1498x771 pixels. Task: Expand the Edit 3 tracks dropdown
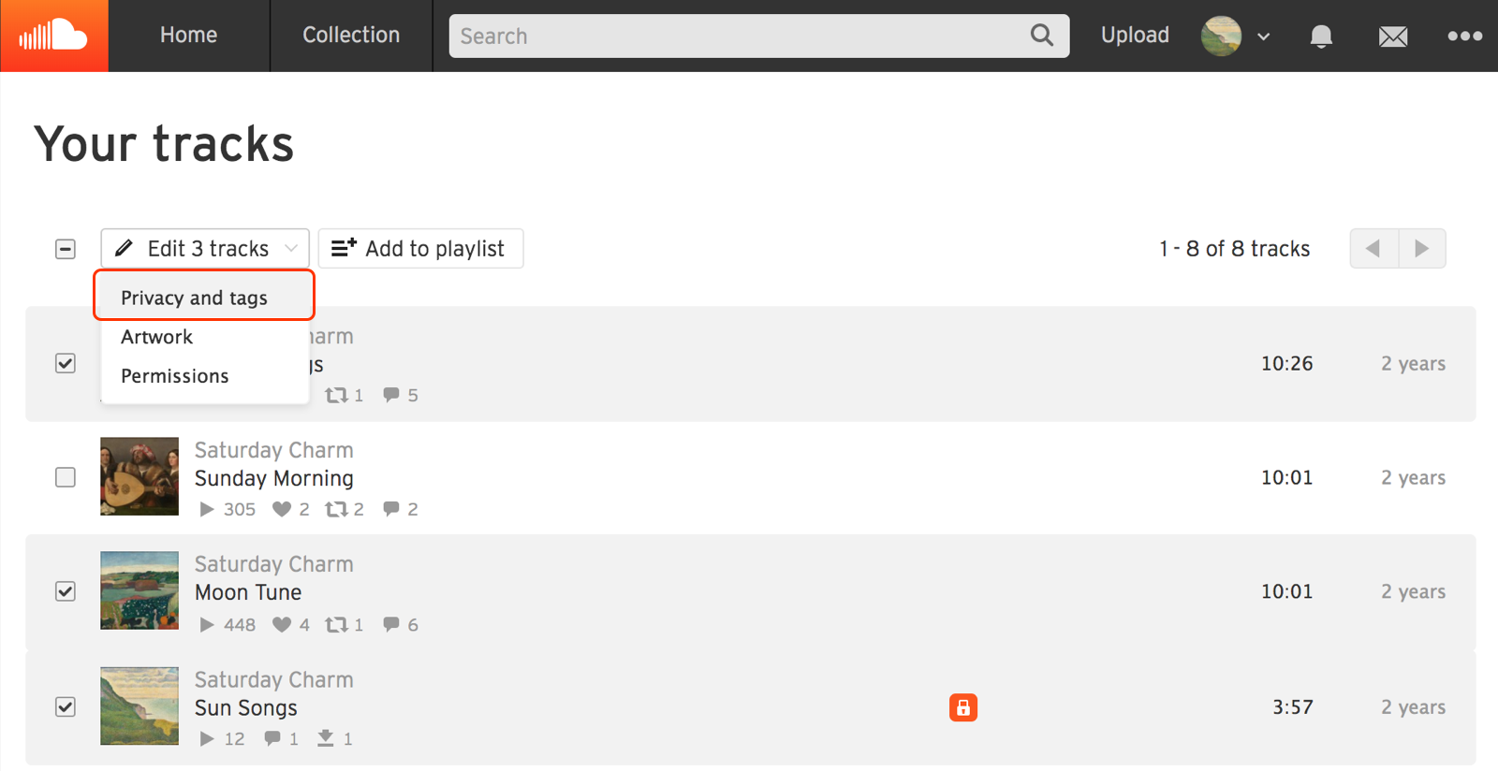pyautogui.click(x=204, y=248)
